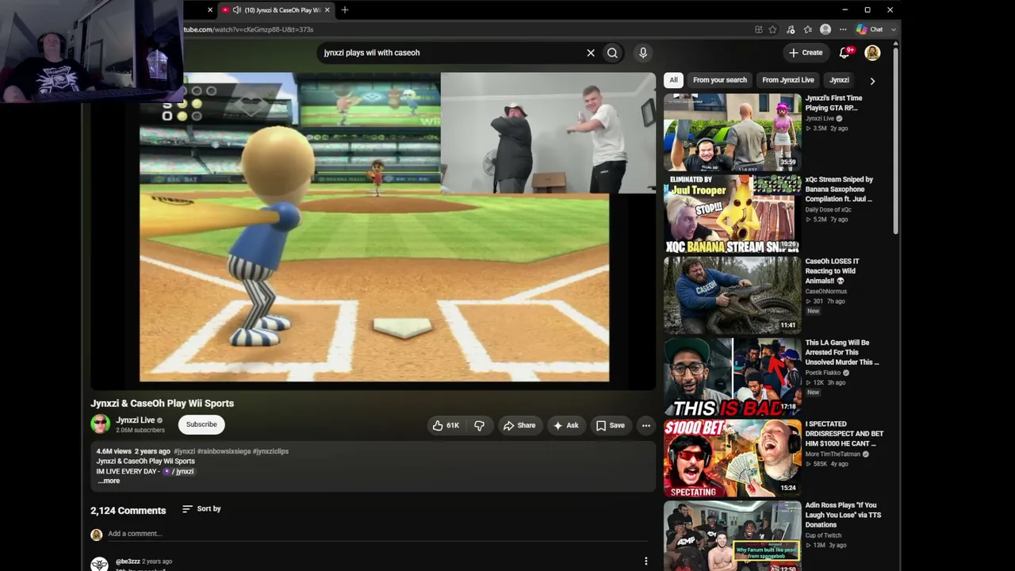1015x571 pixels.
Task: Open CaseOh wild animals video thumbnail
Action: [733, 295]
